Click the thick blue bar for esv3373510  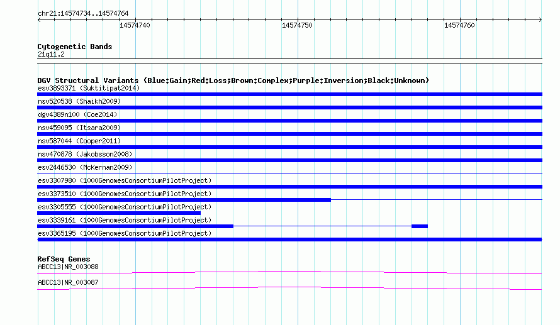pos(184,200)
